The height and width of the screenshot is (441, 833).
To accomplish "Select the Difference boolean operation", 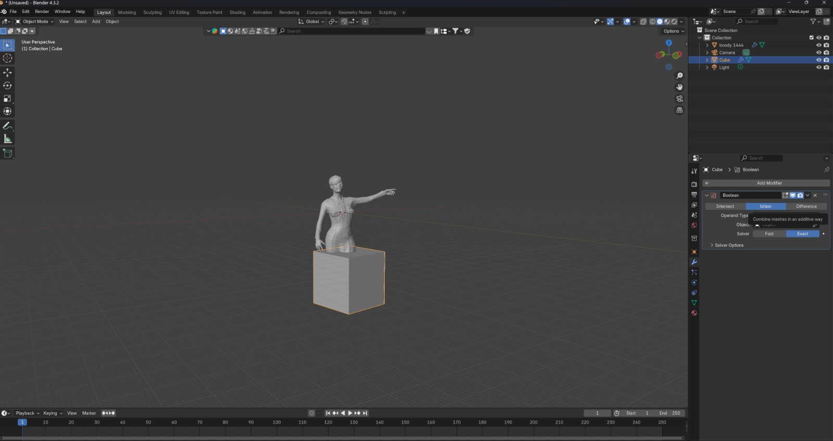I will point(806,206).
